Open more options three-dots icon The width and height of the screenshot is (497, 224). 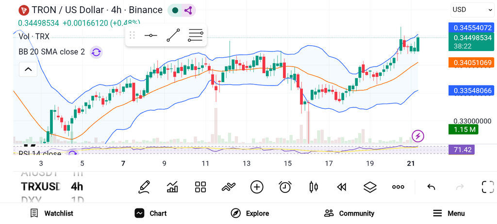[x=398, y=187]
